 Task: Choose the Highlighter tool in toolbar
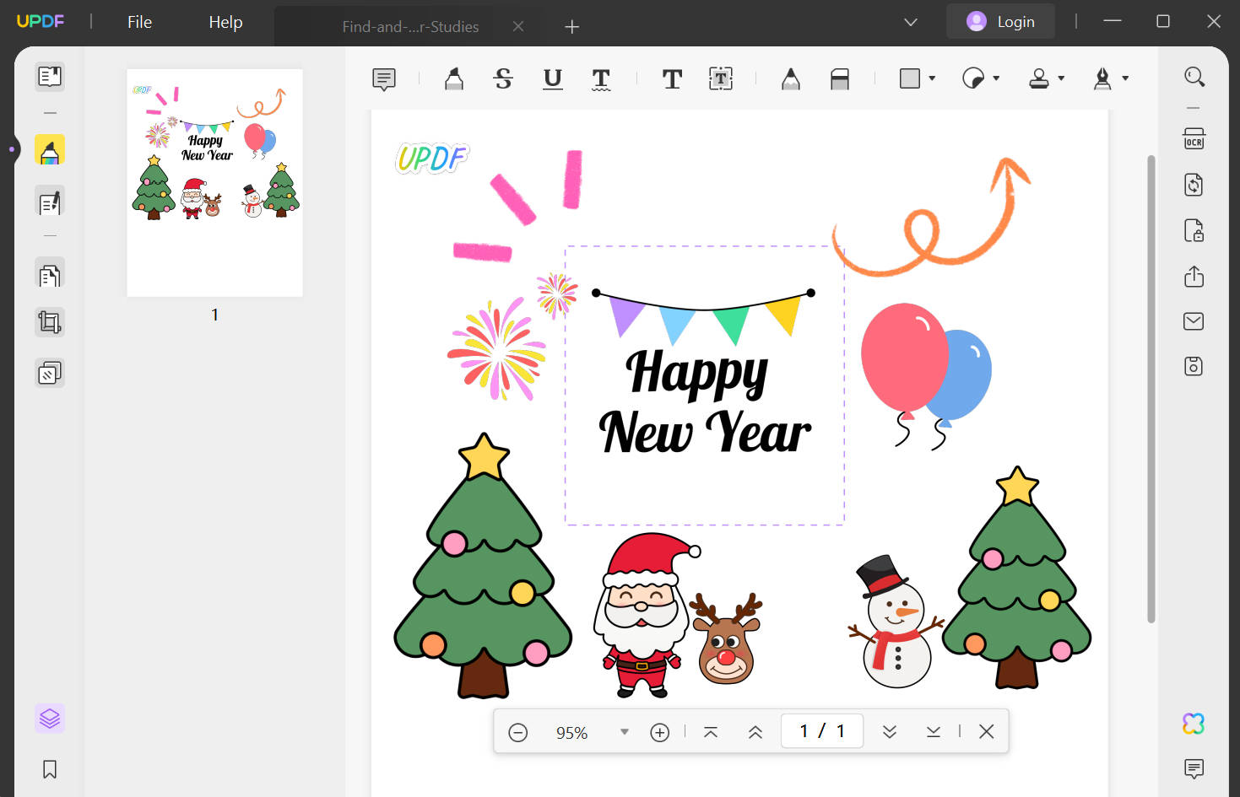click(454, 78)
